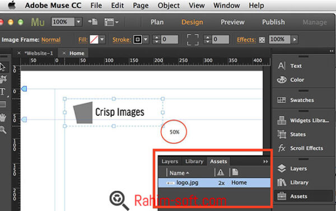The width and height of the screenshot is (336, 211).
Task: Open the opacity slider arrow
Action: [295, 39]
